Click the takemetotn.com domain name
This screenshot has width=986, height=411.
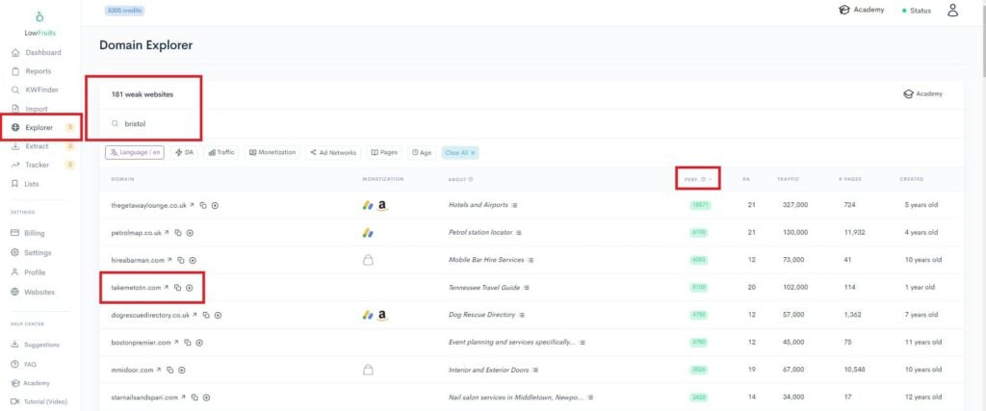point(136,287)
